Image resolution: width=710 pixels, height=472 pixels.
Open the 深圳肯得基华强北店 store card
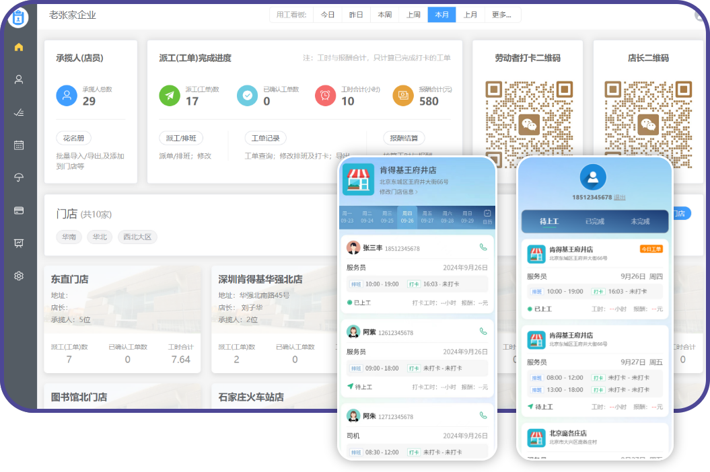[x=275, y=319]
